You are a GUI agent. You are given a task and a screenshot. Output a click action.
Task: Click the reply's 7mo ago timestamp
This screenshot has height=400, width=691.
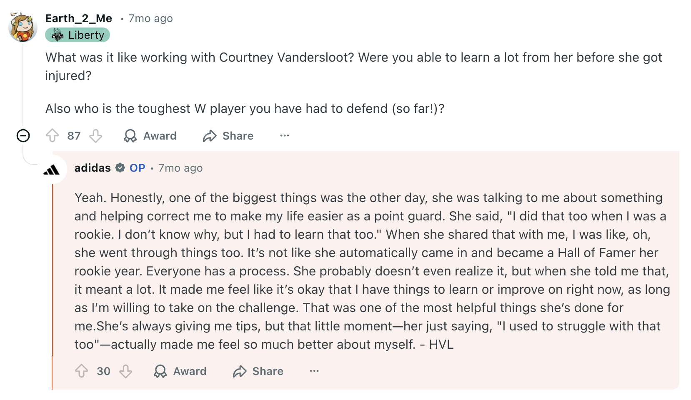point(180,168)
